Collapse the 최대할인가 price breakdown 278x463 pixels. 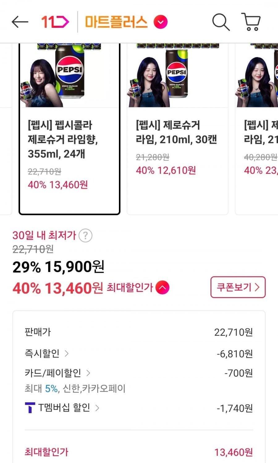pos(162,288)
